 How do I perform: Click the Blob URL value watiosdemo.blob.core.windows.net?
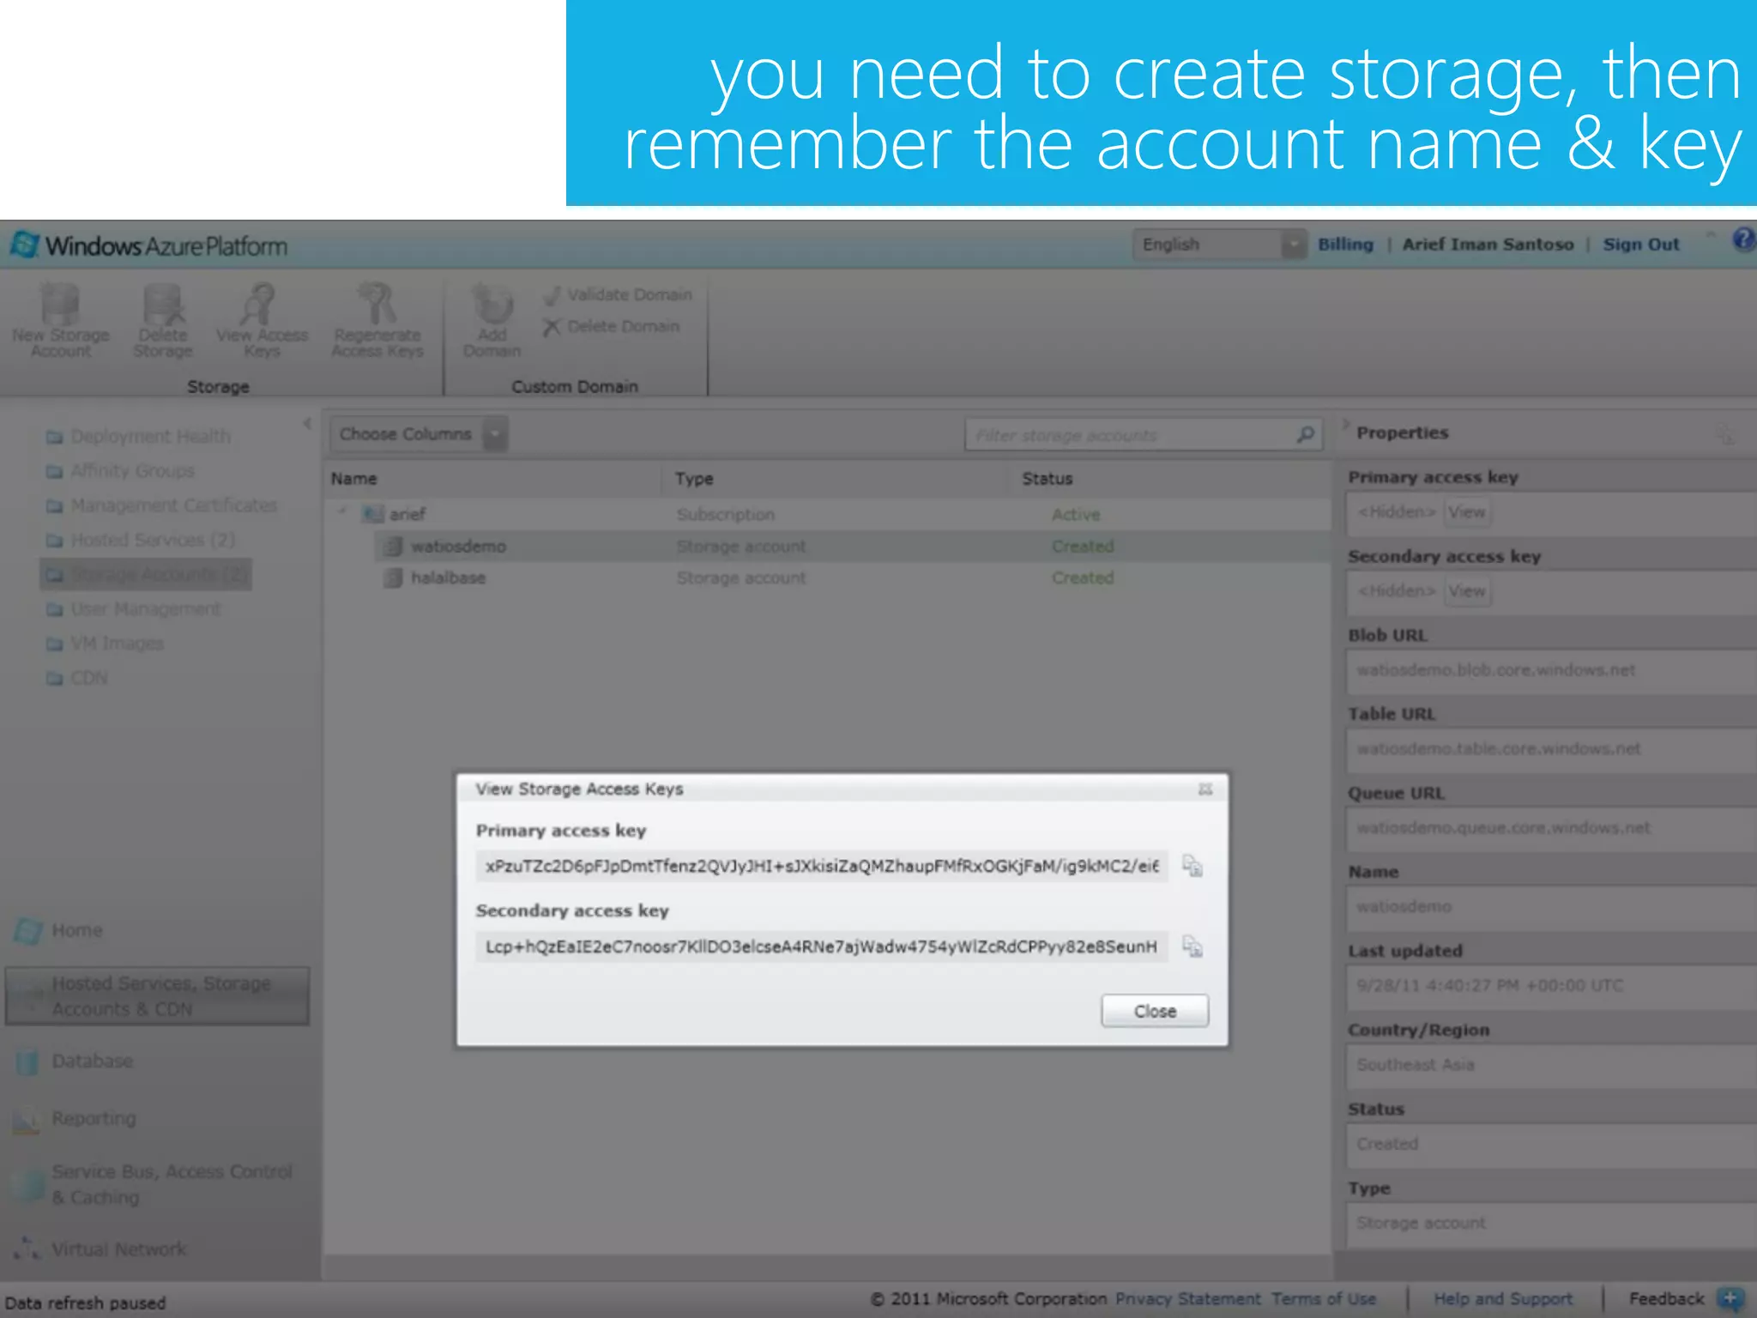pyautogui.click(x=1496, y=670)
